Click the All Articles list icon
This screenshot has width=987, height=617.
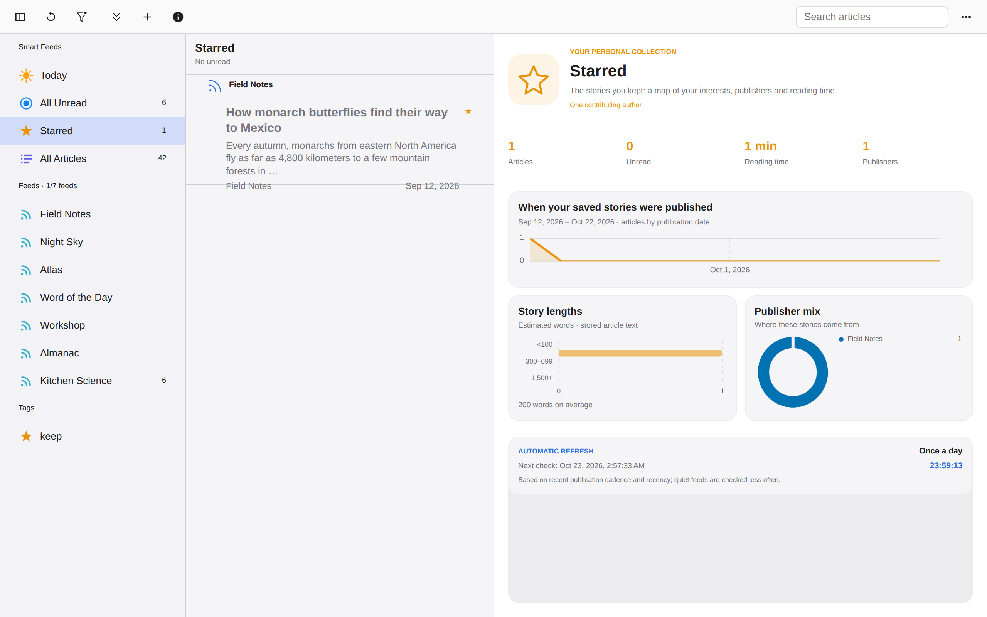tap(26, 159)
